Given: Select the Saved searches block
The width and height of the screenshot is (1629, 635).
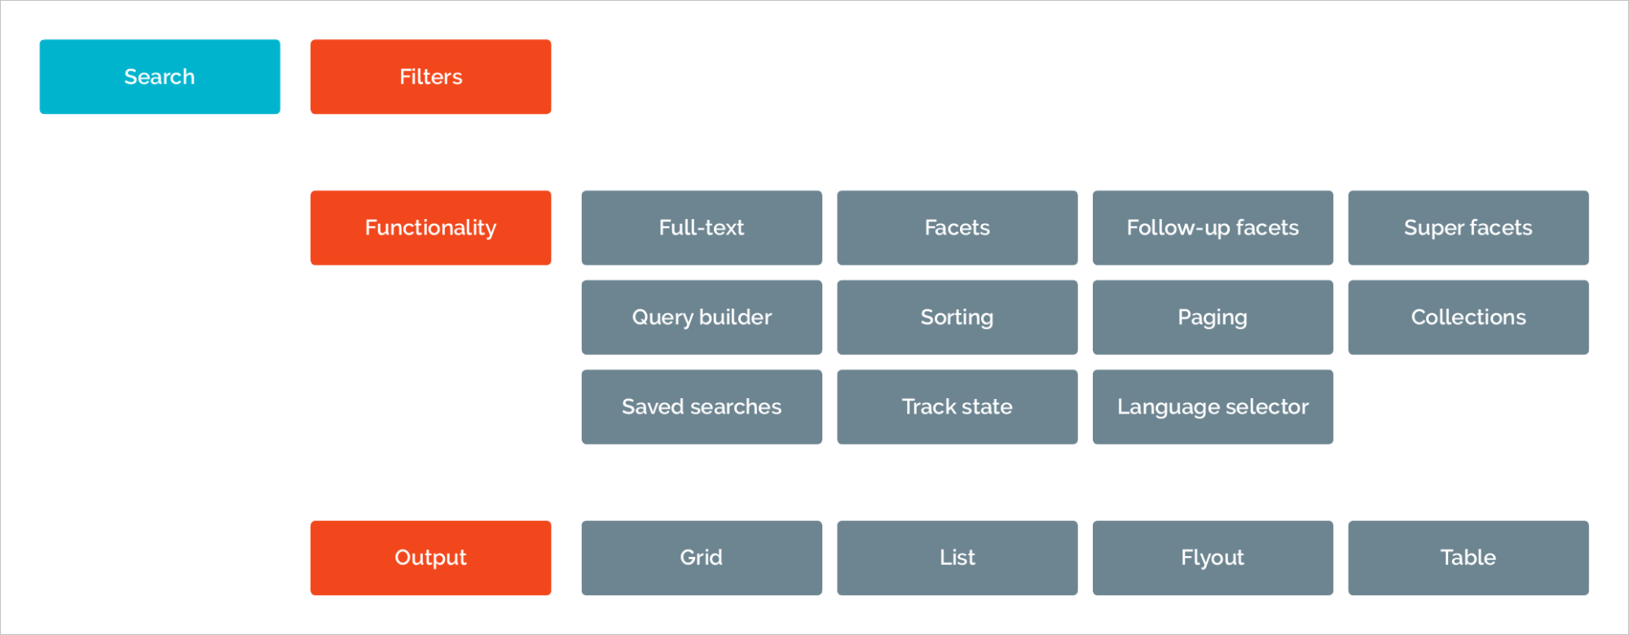Looking at the screenshot, I should [x=702, y=407].
